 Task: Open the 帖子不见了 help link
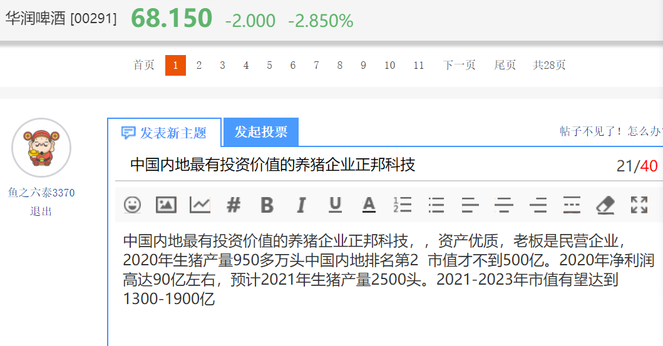click(x=611, y=131)
